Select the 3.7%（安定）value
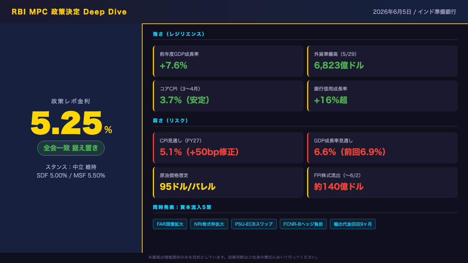Screen dimensions: 468x263 (x=185, y=100)
